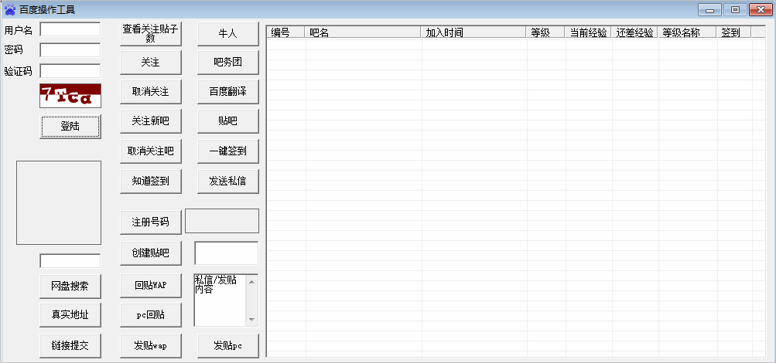Click the pc回贴 reply button
This screenshot has height=363, width=776.
(151, 316)
